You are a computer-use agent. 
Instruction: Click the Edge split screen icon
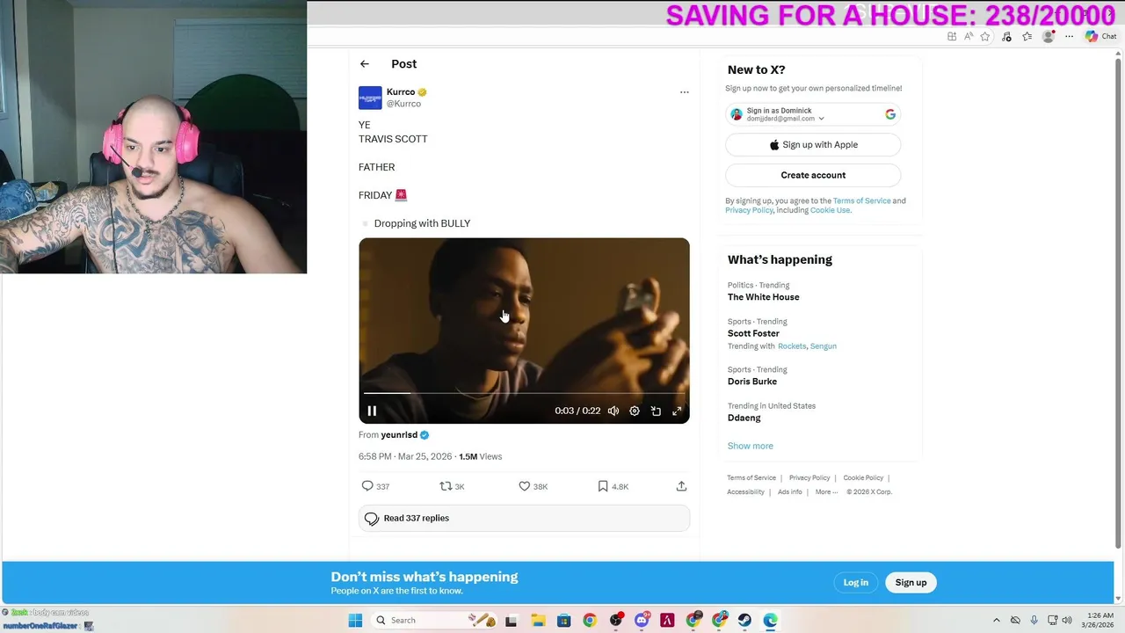click(952, 37)
